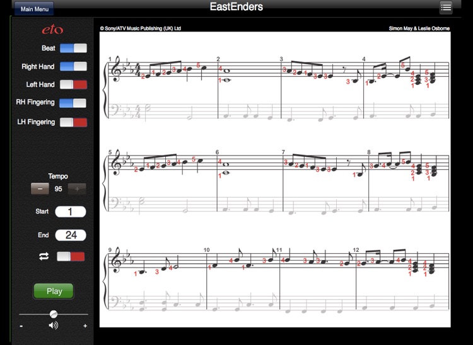
Task: Click bar number 4 in the score
Action: point(364,59)
